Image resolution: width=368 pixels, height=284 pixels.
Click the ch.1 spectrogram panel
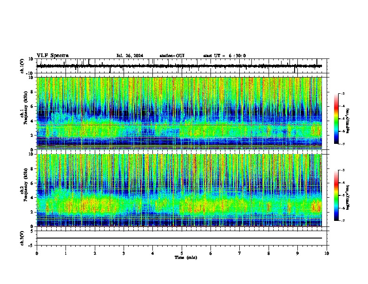(179, 113)
